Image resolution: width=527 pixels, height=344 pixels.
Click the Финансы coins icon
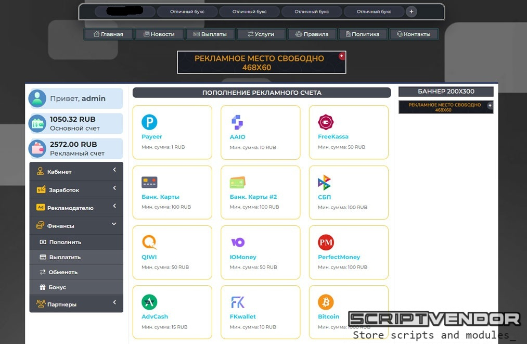point(41,225)
